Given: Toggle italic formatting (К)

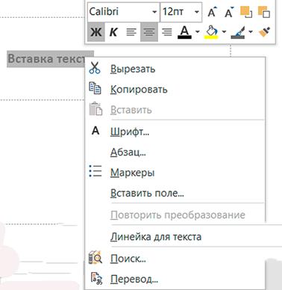Looking at the screenshot, I should click(x=113, y=32).
